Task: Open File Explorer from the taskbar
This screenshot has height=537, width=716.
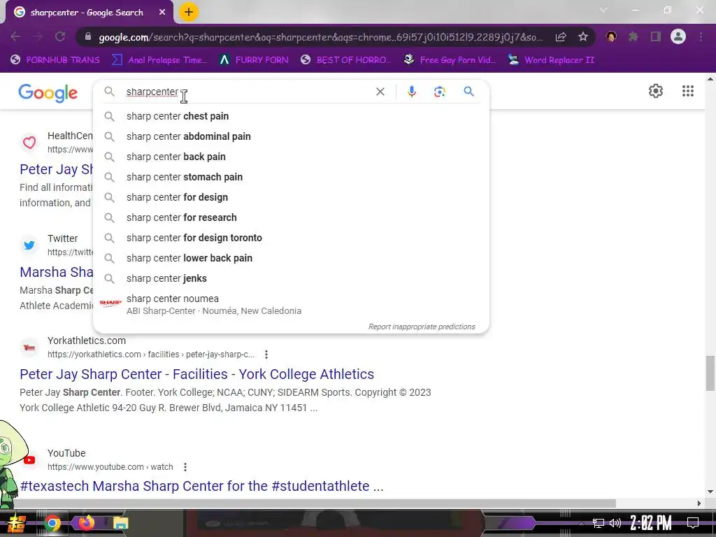Action: coord(120,523)
